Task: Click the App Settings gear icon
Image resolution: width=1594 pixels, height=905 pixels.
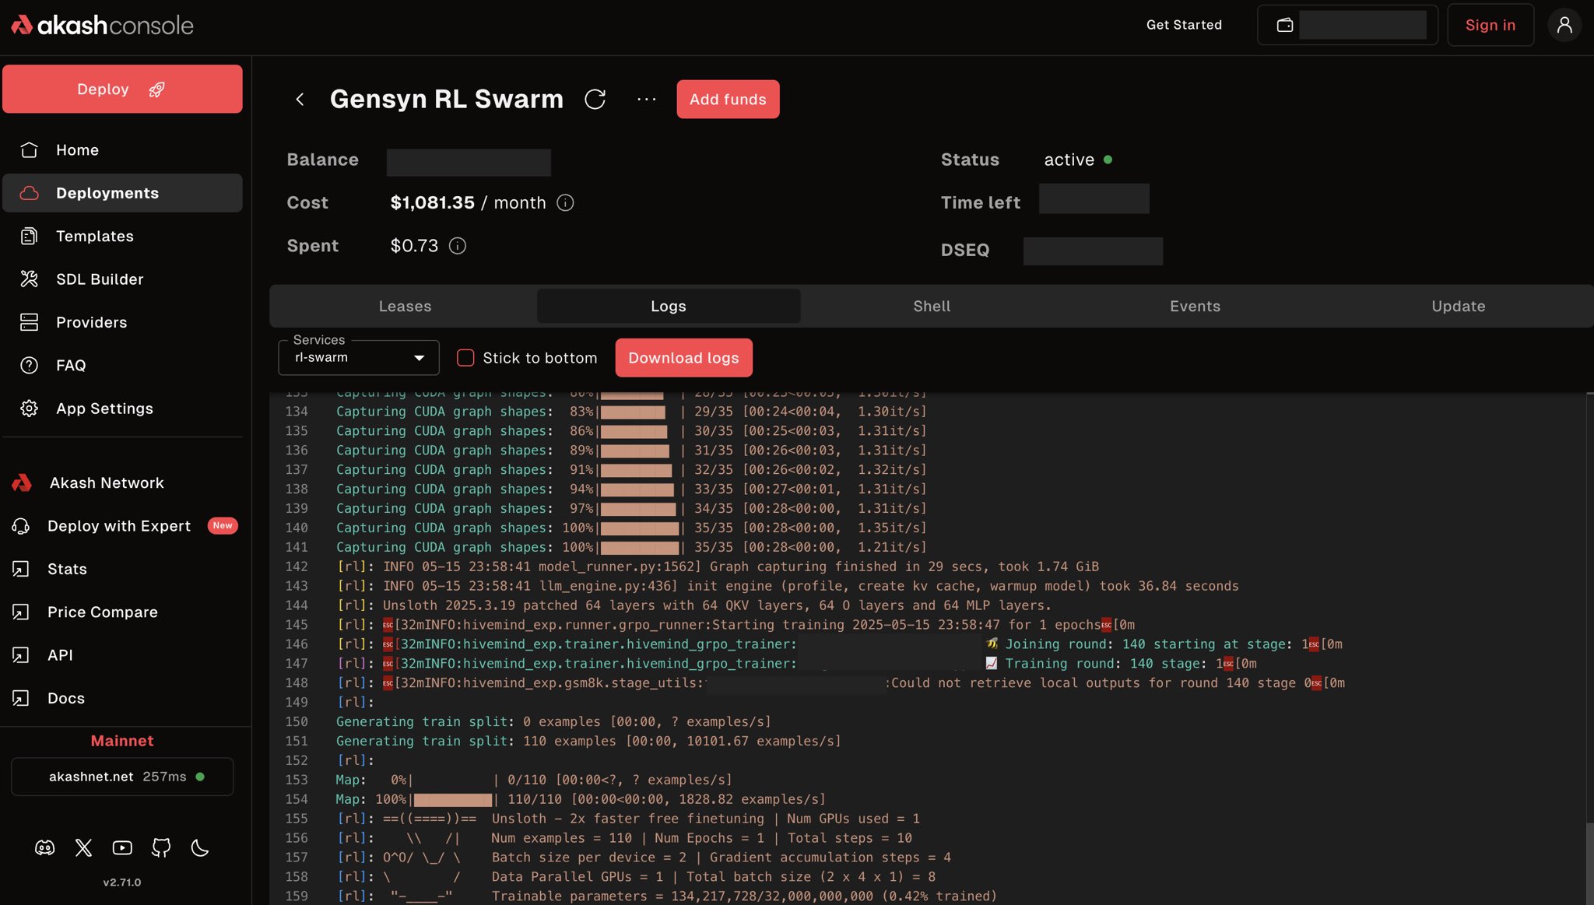Action: 29,409
